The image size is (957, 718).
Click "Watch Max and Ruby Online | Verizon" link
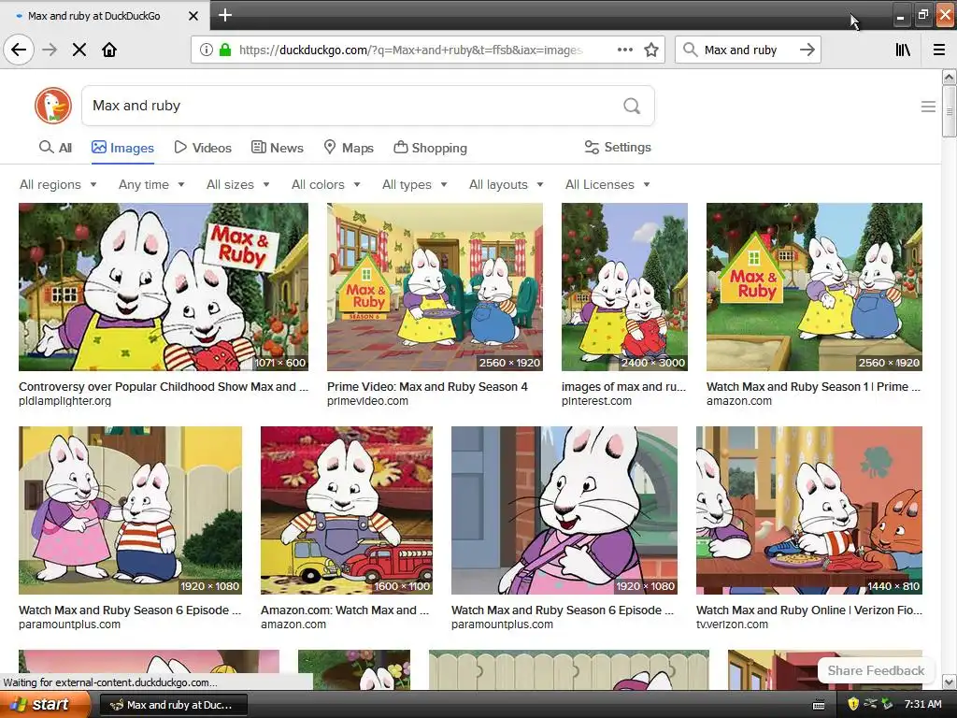point(809,610)
